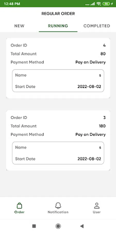Viewport: 116px width, 233px height.
Task: Tap the REGULAR ORDER page title
Action: (58, 14)
